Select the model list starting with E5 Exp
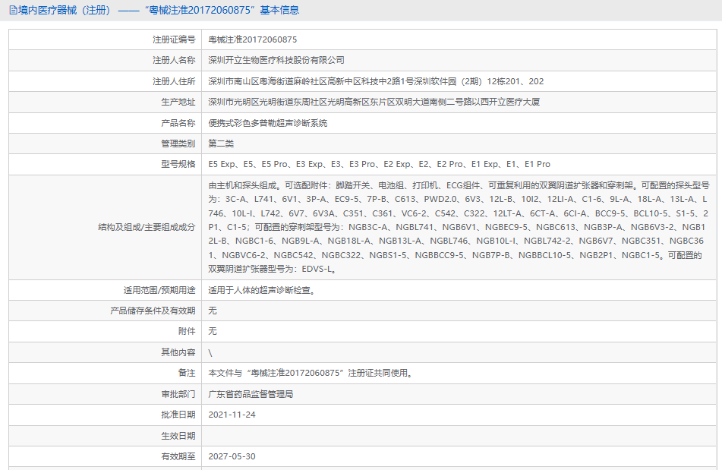This screenshot has height=470, width=722. coord(379,164)
